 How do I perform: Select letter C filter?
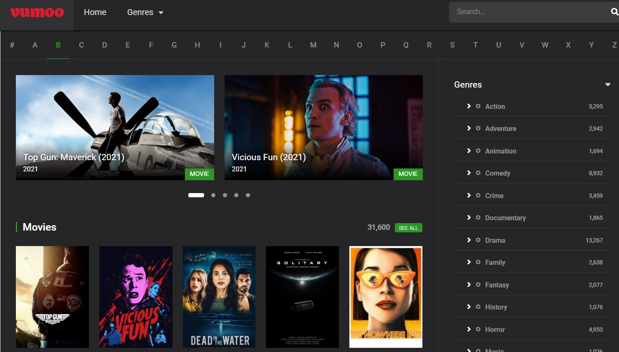tap(81, 45)
